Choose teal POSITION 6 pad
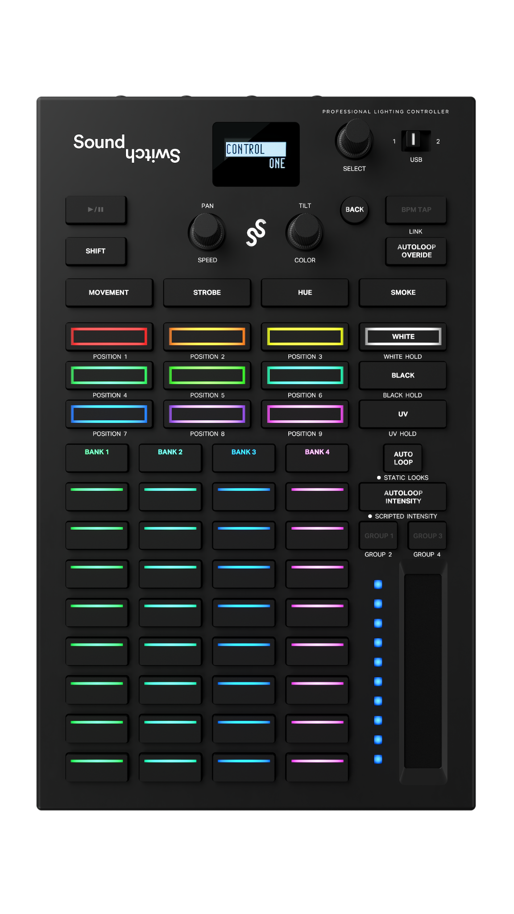Viewport: 514px width, 914px height. 305,375
